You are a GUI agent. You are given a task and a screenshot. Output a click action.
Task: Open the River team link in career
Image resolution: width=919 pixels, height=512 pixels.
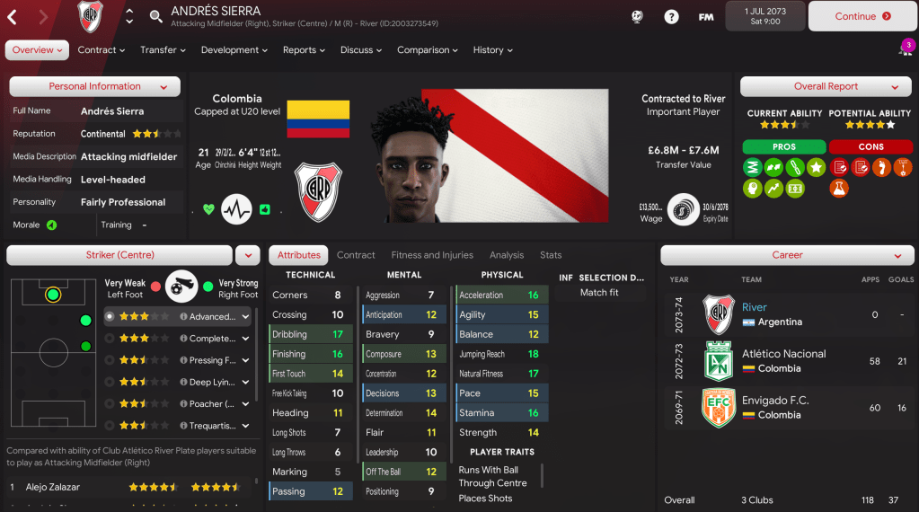[x=754, y=307]
